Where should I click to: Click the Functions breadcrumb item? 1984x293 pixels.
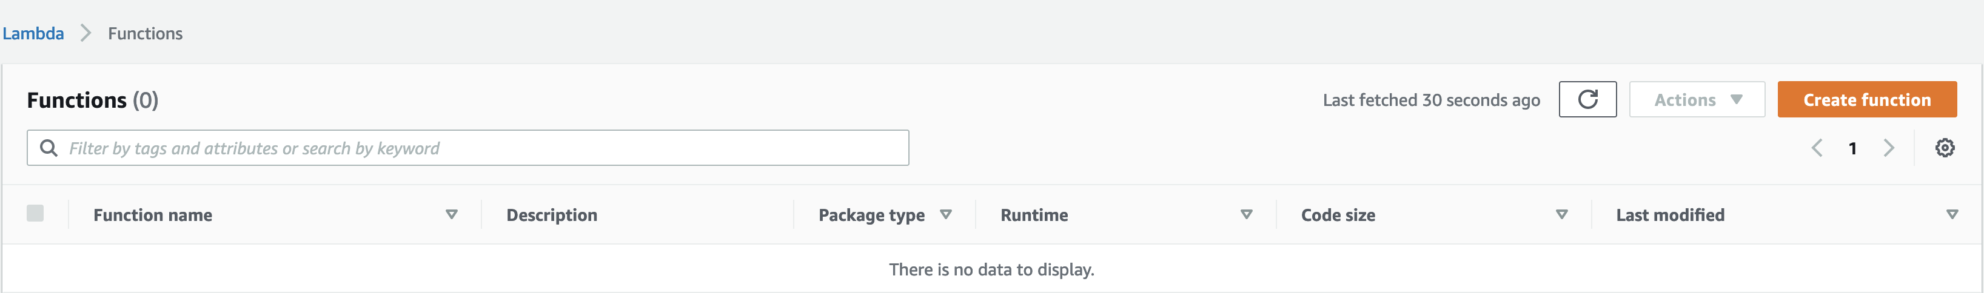(x=145, y=33)
